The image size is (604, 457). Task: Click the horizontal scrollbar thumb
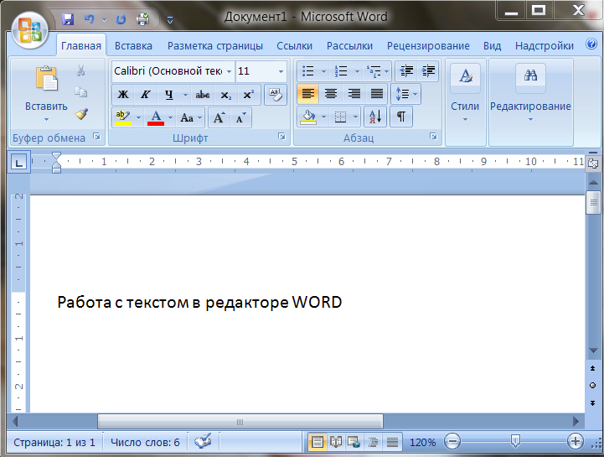(x=240, y=422)
